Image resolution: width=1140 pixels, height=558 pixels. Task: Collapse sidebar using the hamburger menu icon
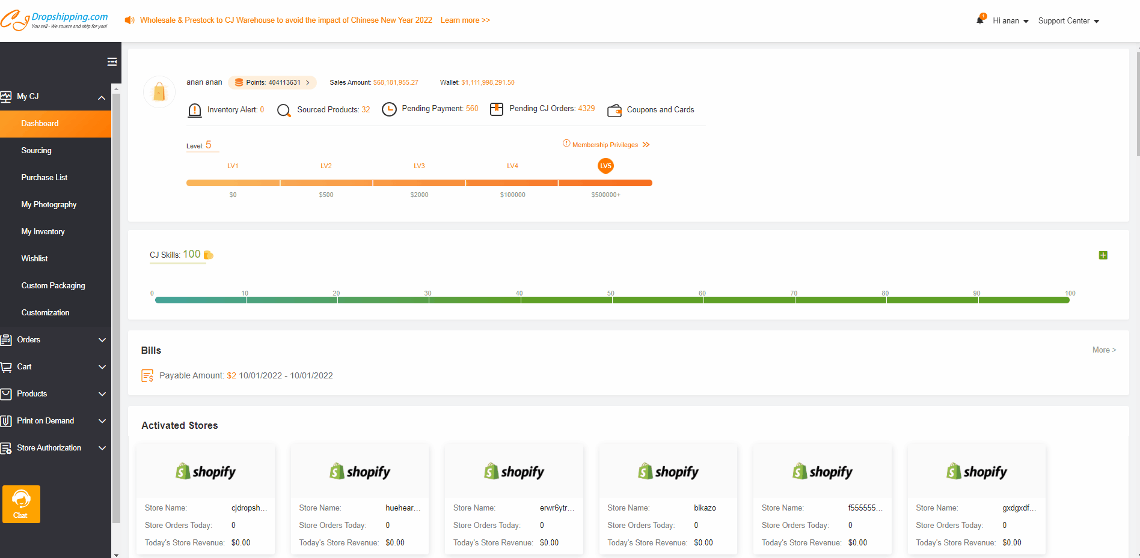(x=112, y=62)
